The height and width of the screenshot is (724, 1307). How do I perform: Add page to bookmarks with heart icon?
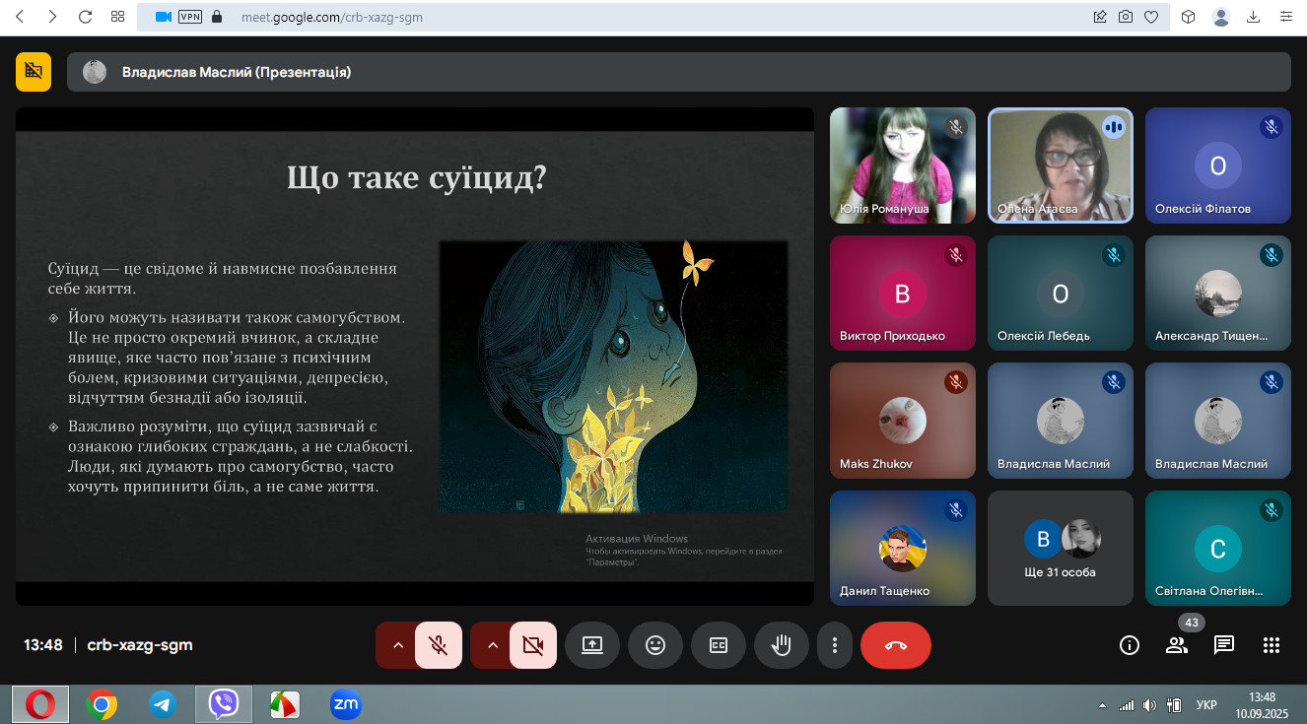[x=1151, y=17]
